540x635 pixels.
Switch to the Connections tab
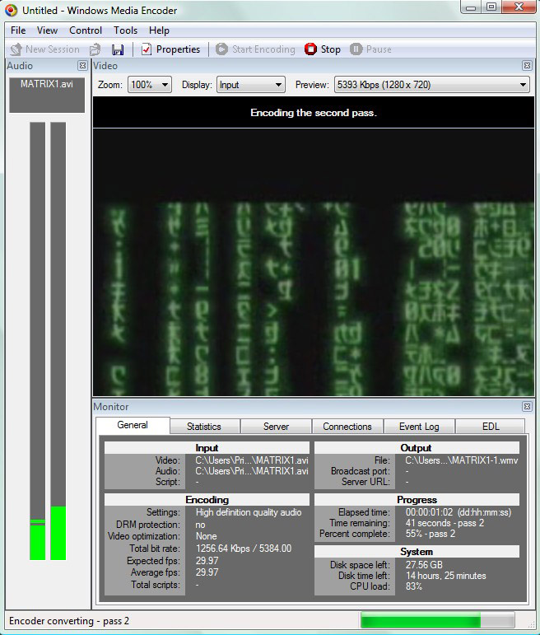pos(347,427)
